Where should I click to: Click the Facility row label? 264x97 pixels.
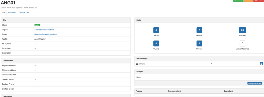click(5, 39)
